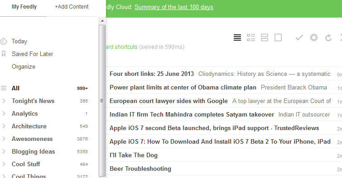Refresh the feed list

pyautogui.click(x=328, y=38)
